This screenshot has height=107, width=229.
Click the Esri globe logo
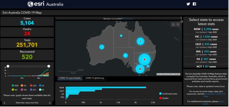coord(30,4)
